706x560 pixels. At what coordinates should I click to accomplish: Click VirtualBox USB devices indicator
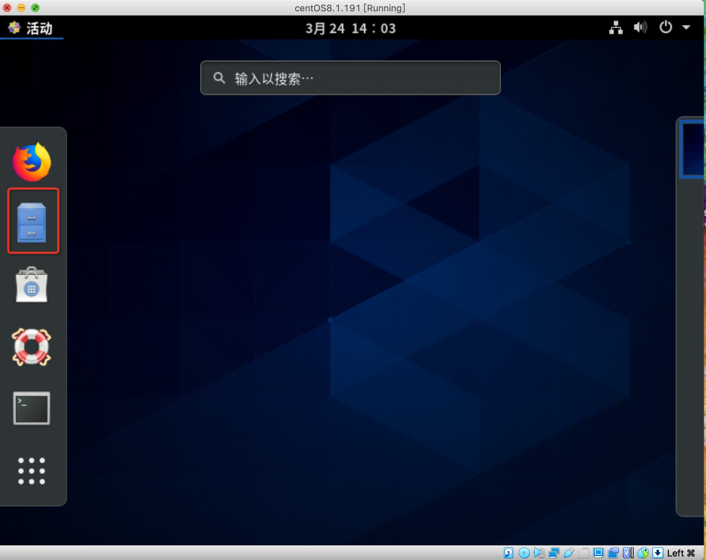(x=569, y=553)
